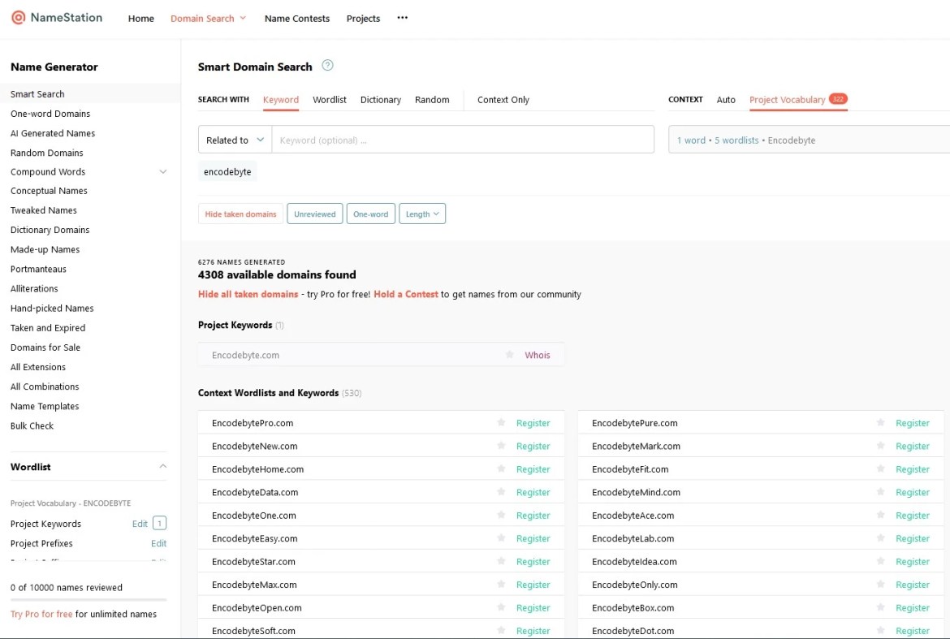Switch to the Random search tab
Image resolution: width=950 pixels, height=639 pixels.
tap(432, 99)
